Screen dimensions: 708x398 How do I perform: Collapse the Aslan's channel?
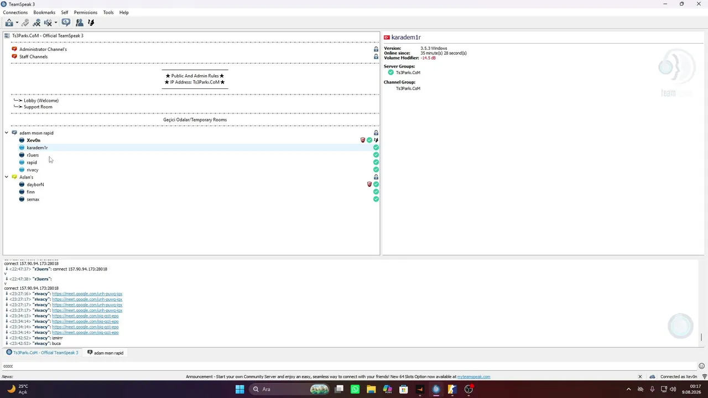(x=7, y=177)
